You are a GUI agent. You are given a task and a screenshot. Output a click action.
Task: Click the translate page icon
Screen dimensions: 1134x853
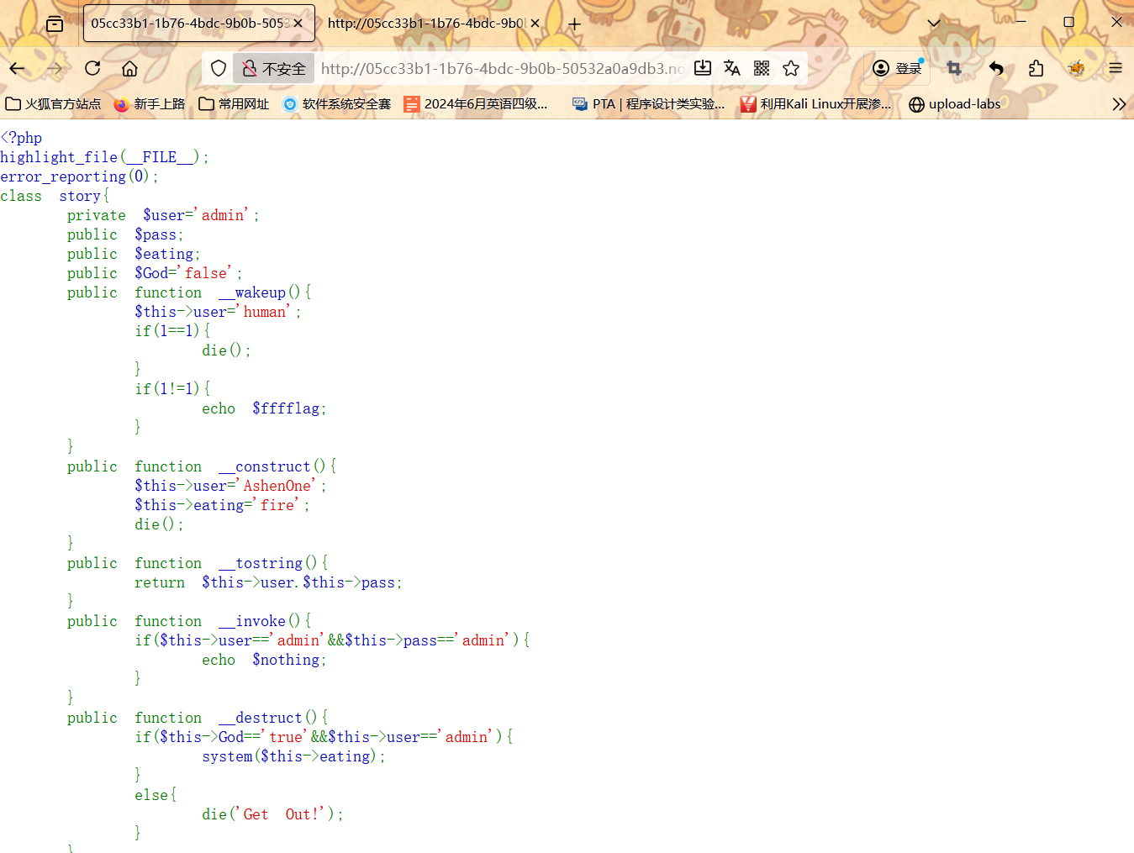[731, 68]
